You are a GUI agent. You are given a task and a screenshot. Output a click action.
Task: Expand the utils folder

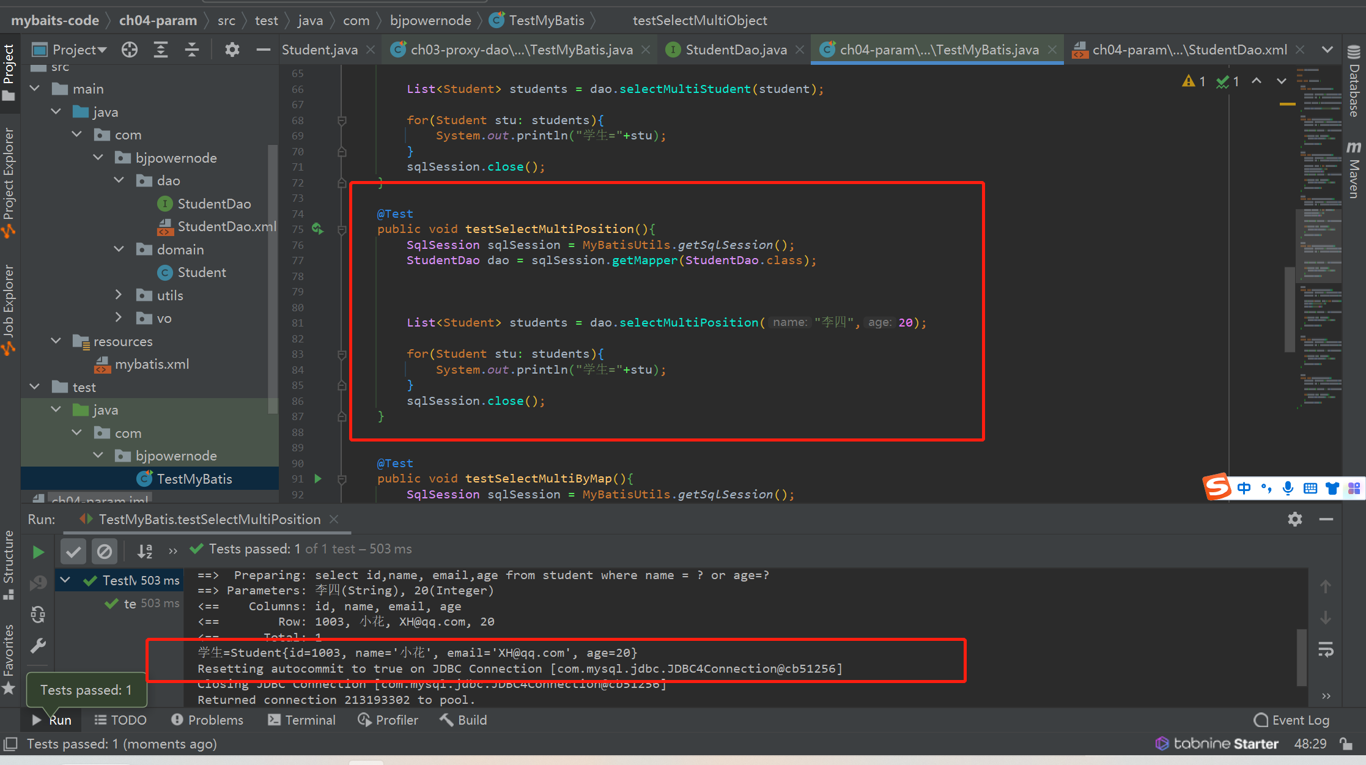(x=119, y=295)
